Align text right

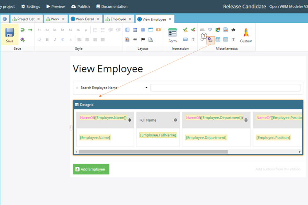pyautogui.click(x=95, y=40)
